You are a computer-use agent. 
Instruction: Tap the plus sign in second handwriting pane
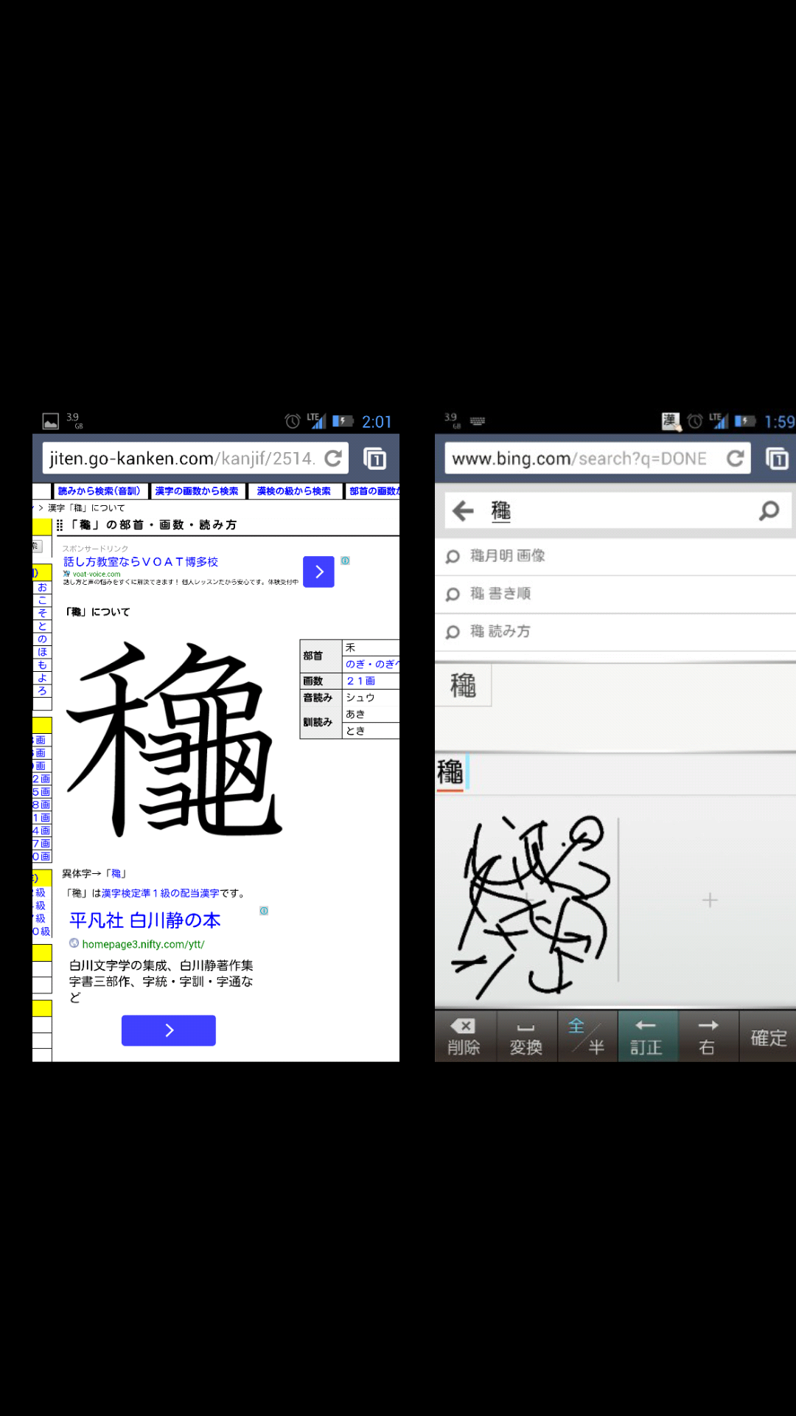click(x=710, y=900)
